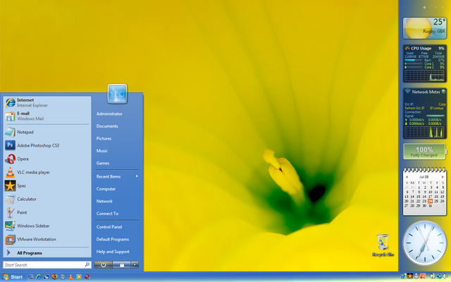
Task: Click the Start button on the taskbar
Action: click(x=13, y=277)
